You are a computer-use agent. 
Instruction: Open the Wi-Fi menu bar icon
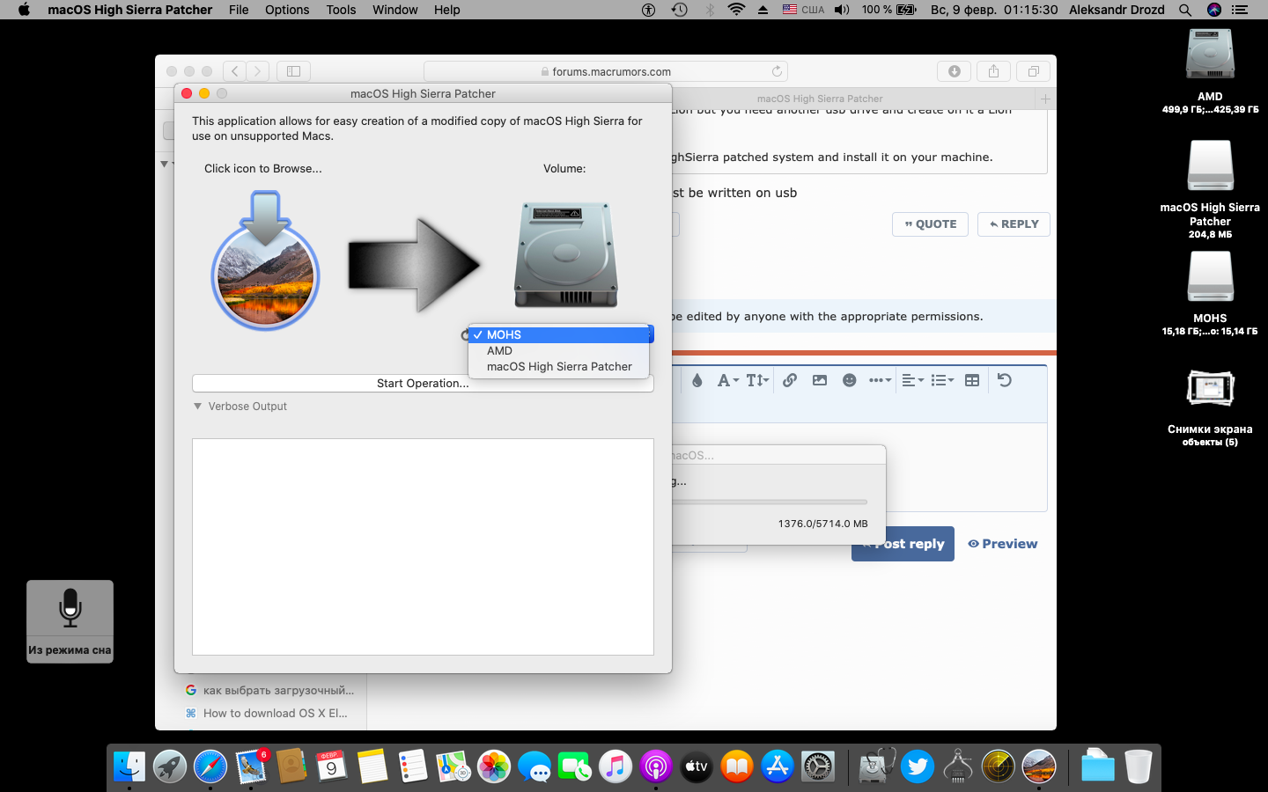coord(736,10)
